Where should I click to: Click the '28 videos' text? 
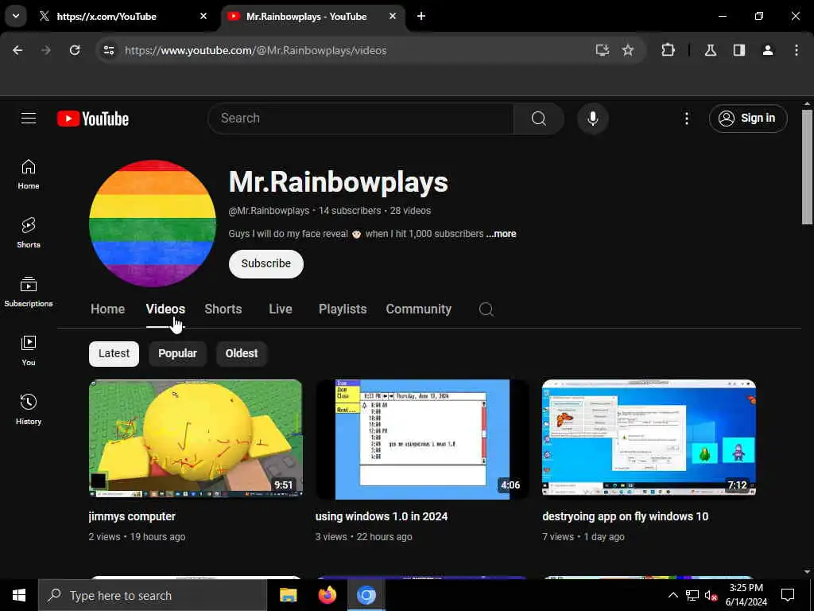[410, 211]
